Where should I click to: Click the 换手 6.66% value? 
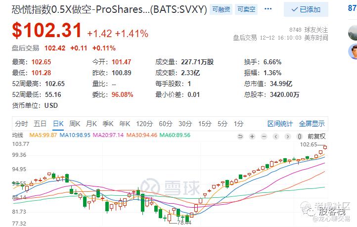pos(272,62)
